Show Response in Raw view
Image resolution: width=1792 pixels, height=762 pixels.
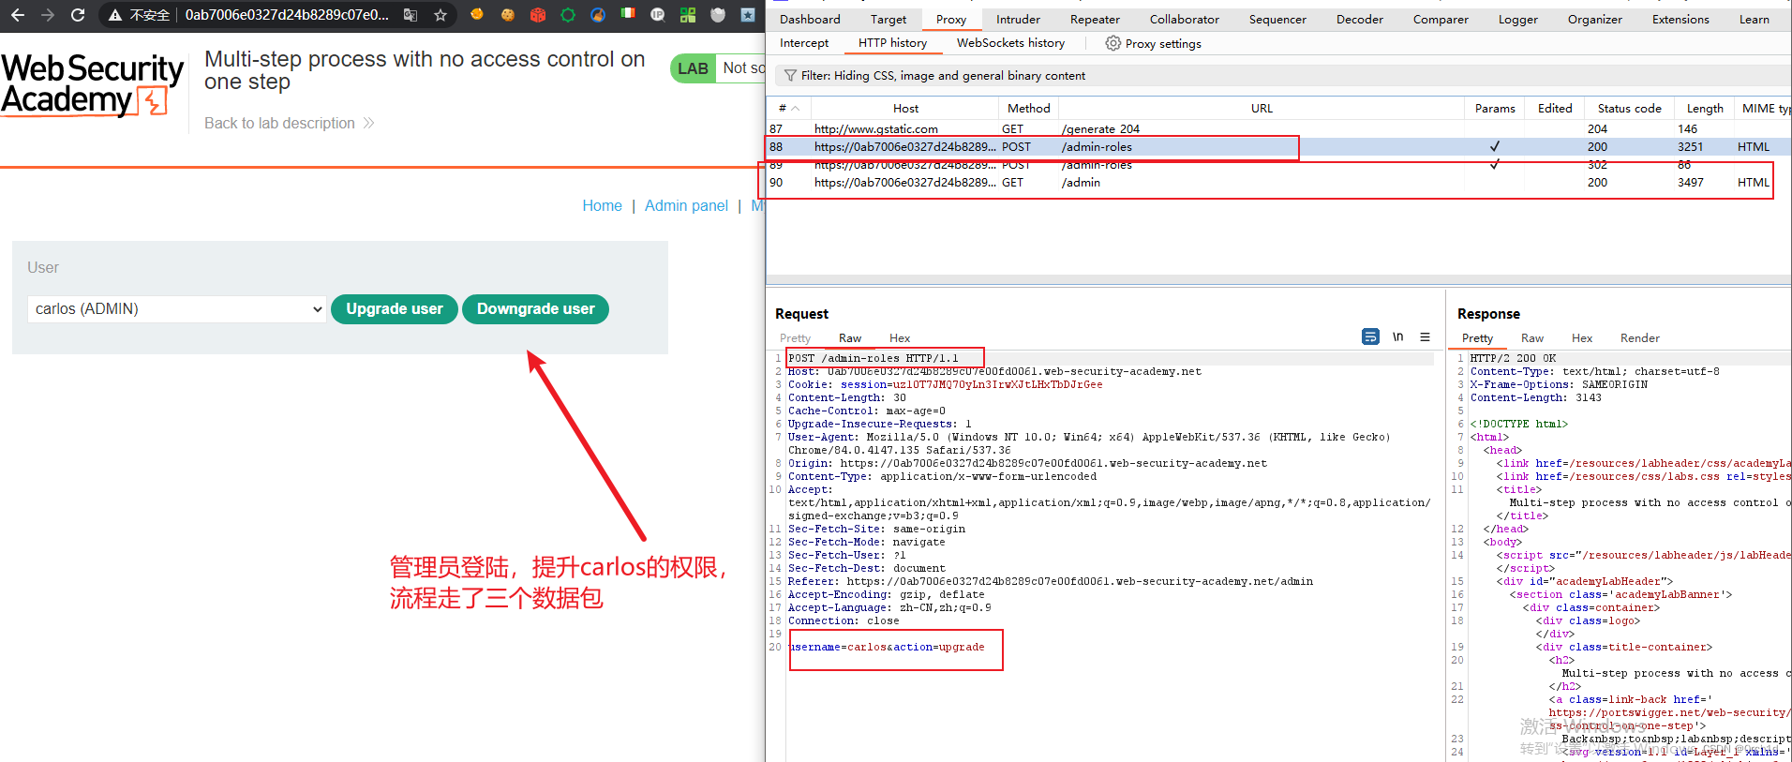pos(1532,338)
